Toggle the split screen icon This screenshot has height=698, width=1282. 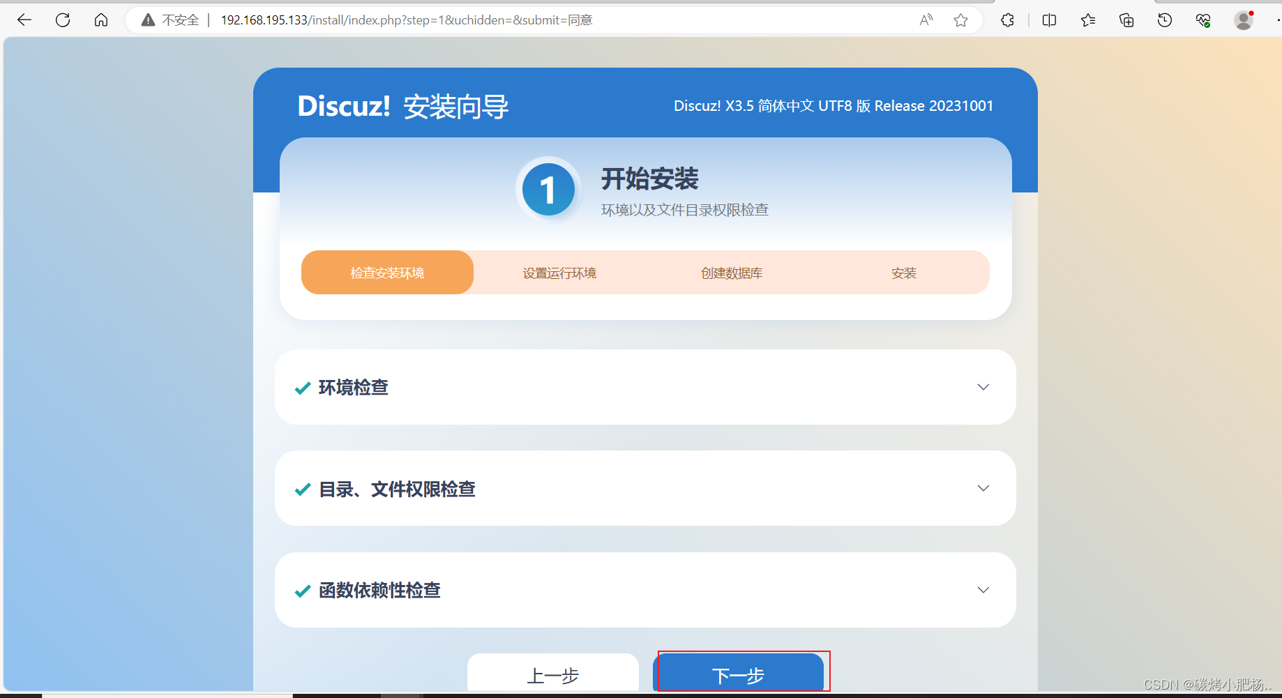coord(1049,20)
